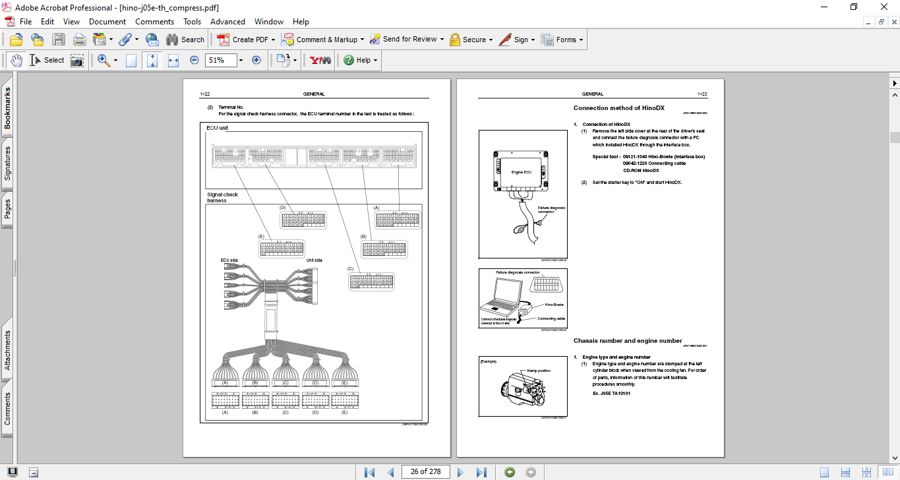
Task: Open the zoom percentage dropdown arrow
Action: point(241,60)
